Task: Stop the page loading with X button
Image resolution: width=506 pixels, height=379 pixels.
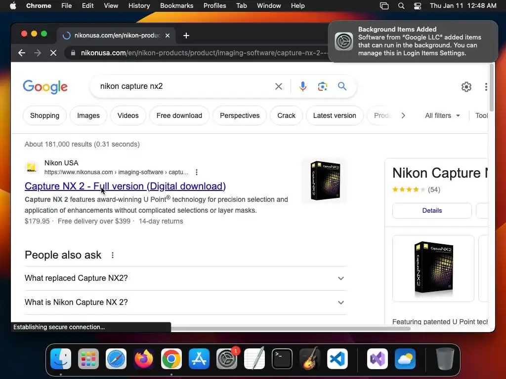Action: tap(53, 53)
